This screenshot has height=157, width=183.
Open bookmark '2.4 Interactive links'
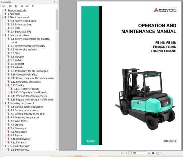21,32
